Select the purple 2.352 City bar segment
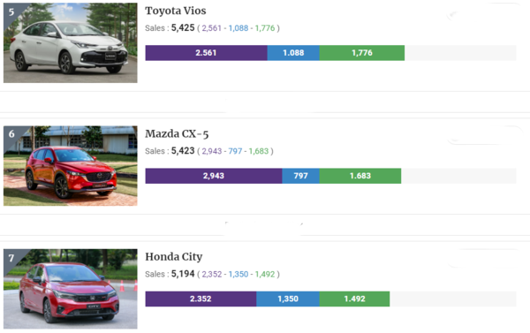 pos(201,299)
